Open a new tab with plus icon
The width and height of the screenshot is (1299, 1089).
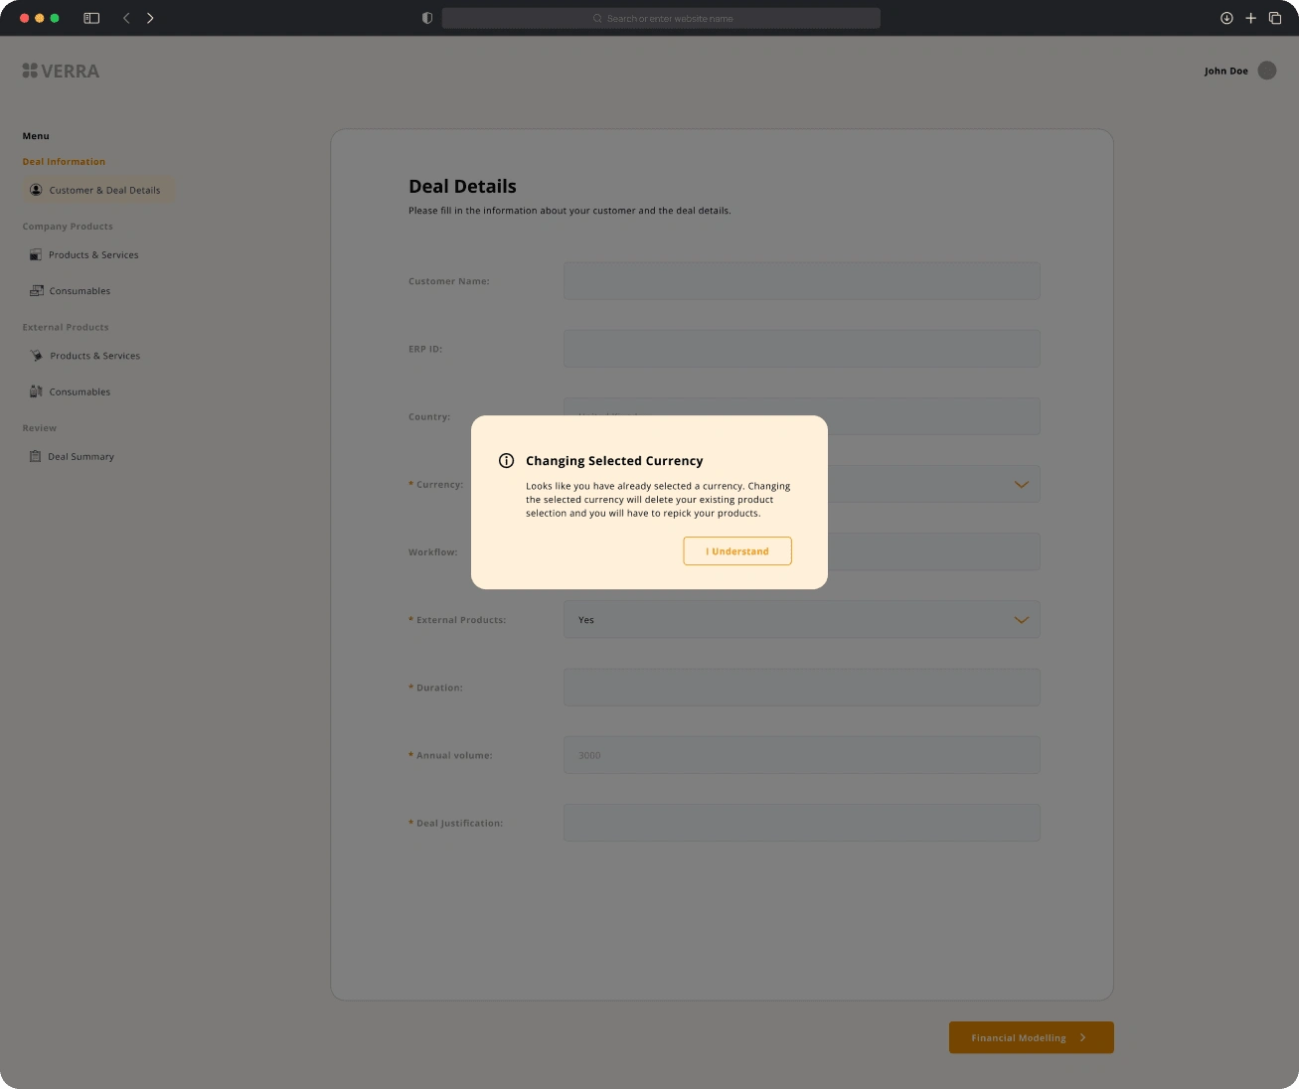click(x=1250, y=18)
